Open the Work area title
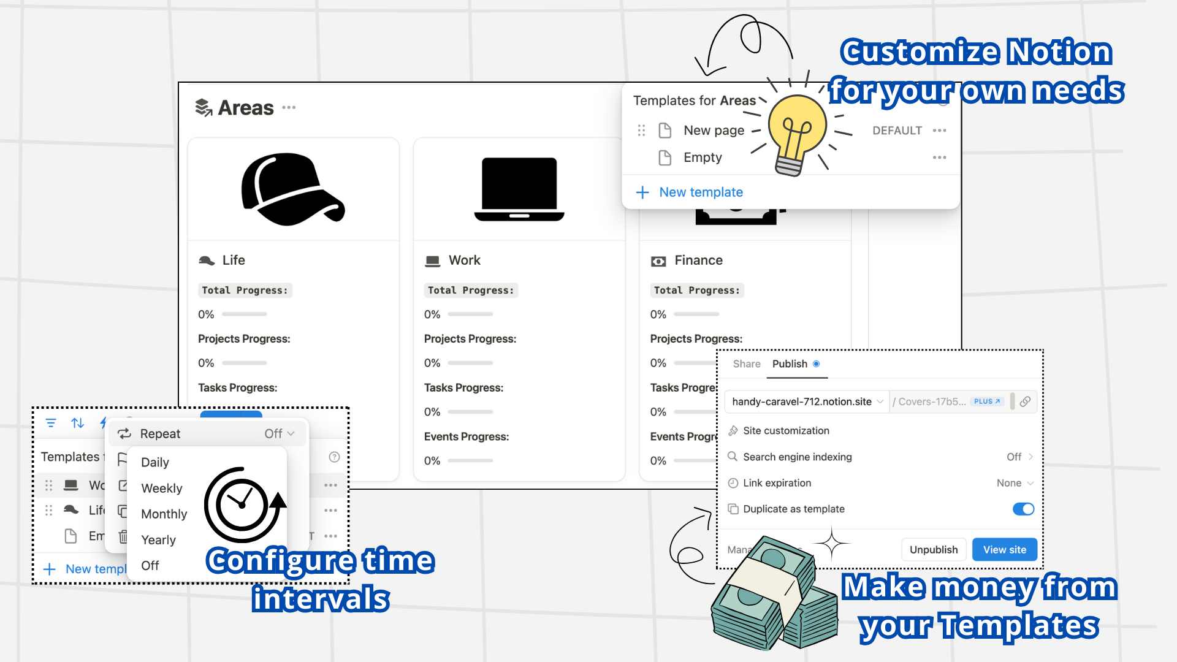The height and width of the screenshot is (662, 1177). [x=465, y=260]
